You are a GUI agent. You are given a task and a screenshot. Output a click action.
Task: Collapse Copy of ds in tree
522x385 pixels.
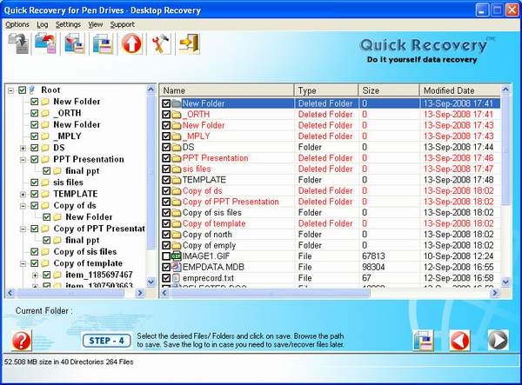tap(23, 206)
